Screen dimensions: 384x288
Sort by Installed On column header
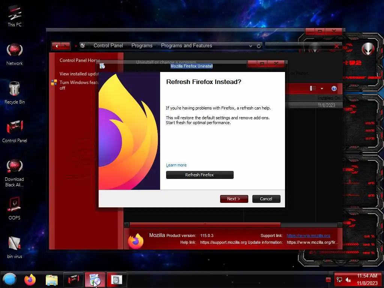[x=328, y=98]
